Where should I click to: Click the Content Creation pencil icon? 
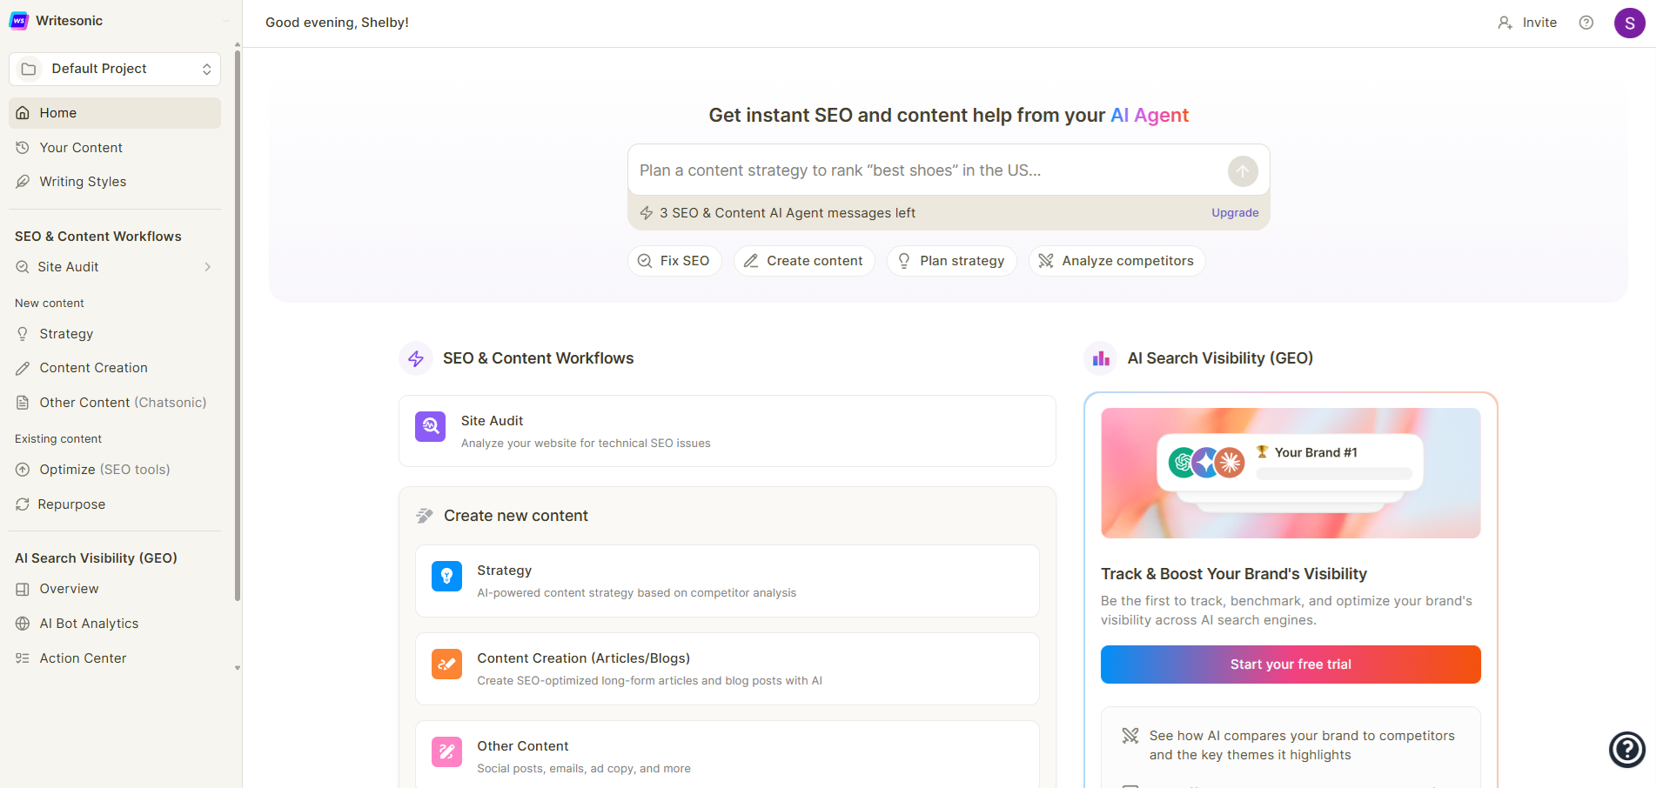click(x=23, y=367)
